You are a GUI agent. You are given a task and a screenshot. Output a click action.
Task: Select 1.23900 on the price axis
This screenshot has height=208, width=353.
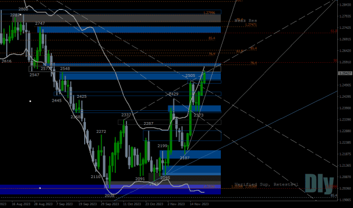346,108
